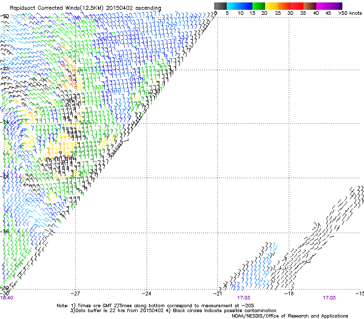Screen dimensions: 364x319
Task: Click the green 15–20 knots legend swatch
Action: click(259, 6)
